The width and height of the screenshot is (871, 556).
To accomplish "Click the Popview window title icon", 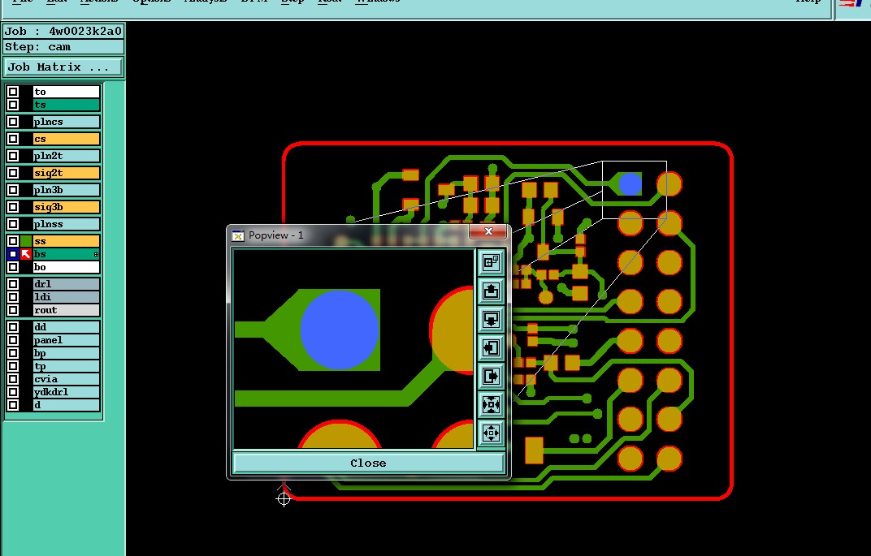I will click(238, 236).
